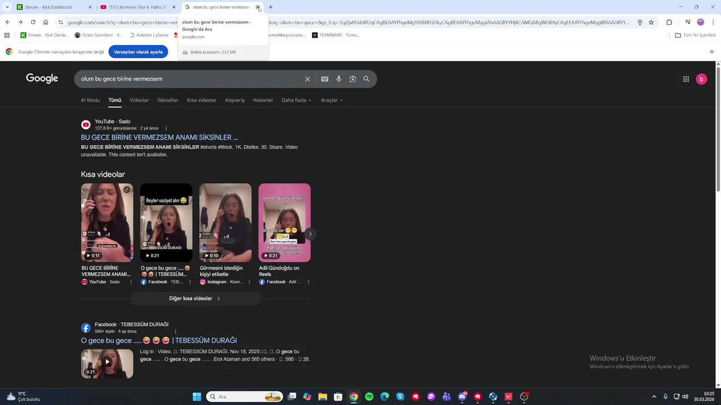Bookmark this page with the star icon
Viewport: 721px width, 405px height.
point(651,22)
